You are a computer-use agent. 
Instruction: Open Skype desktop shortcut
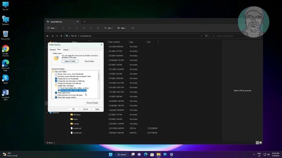pos(5,79)
